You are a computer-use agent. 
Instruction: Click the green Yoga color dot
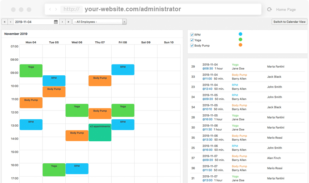click(x=241, y=39)
